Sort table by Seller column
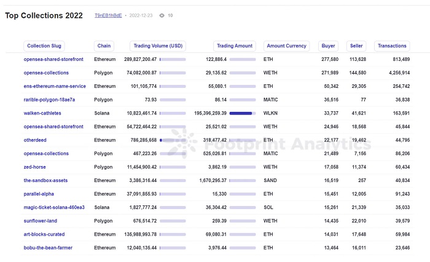 (x=356, y=46)
